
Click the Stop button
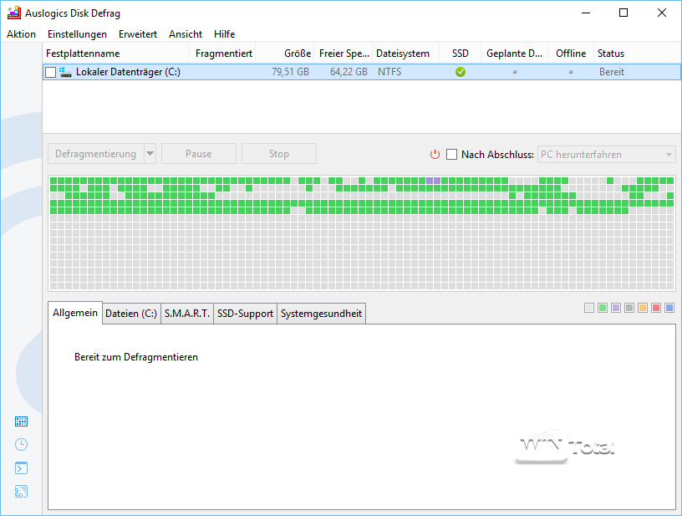(x=279, y=154)
